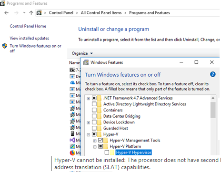Expand the Device Lockdown node
Viewport: 221px width, 172px height.
[x=89, y=122]
